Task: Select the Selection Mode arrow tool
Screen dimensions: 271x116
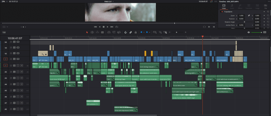Action: [x=87, y=32]
